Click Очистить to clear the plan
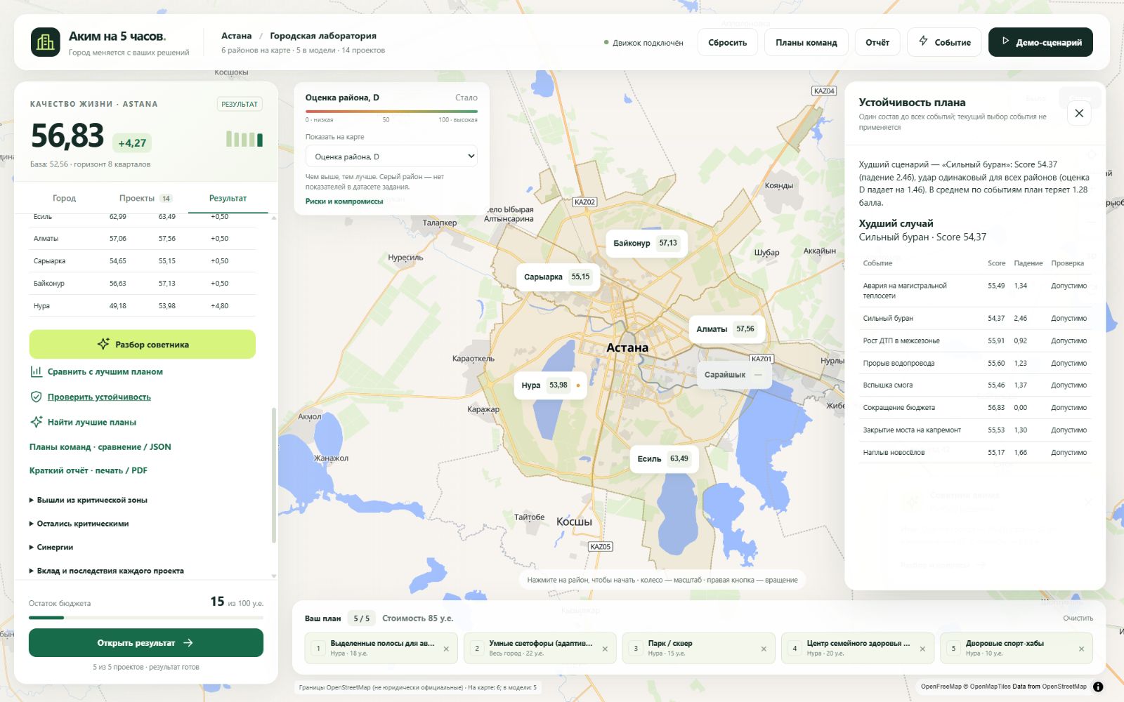This screenshot has height=702, width=1124. pos(1078,618)
